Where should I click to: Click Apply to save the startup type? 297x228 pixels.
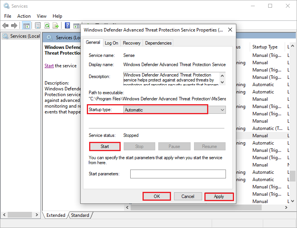pos(219,196)
